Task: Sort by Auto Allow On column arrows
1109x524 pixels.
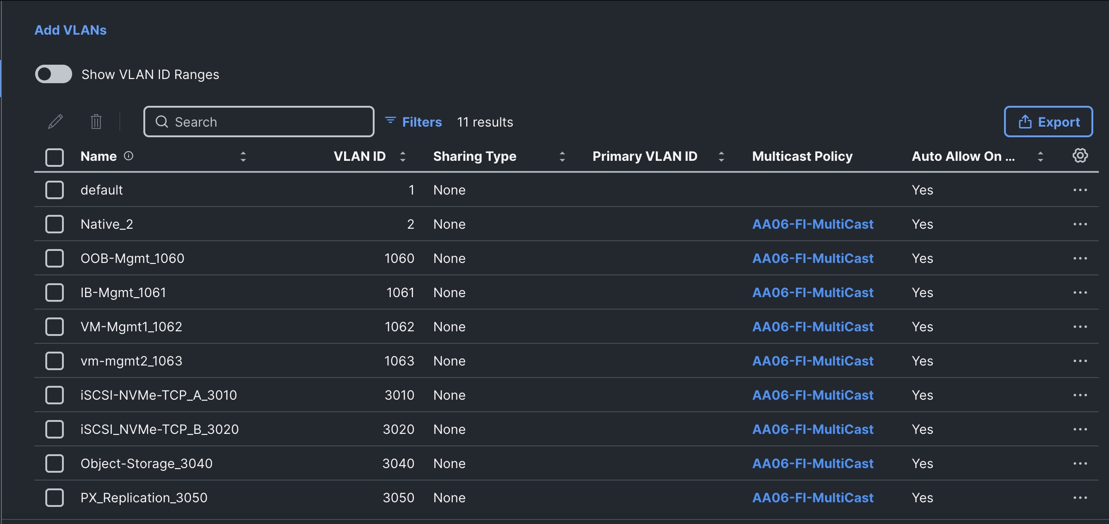Action: tap(1041, 157)
